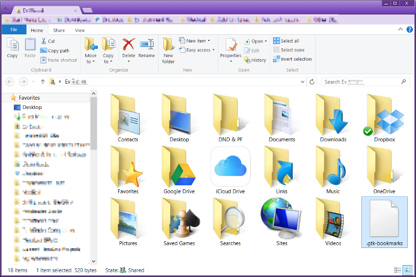This screenshot has height=277, width=416.
Task: Choose Copy path in the ribbon
Action: 55,50
